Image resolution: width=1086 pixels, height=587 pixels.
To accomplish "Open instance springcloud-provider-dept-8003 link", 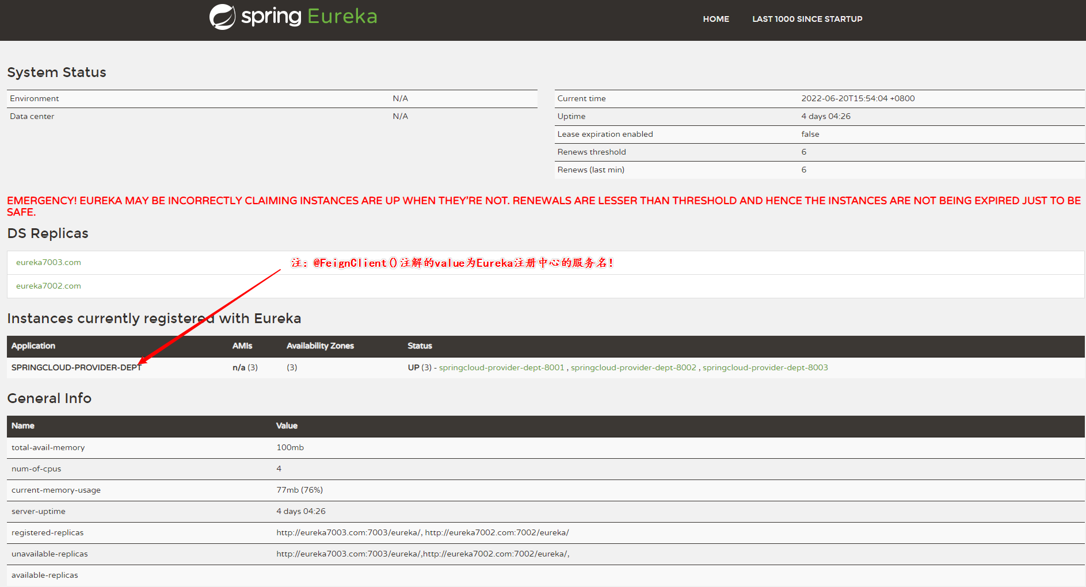I will 765,367.
